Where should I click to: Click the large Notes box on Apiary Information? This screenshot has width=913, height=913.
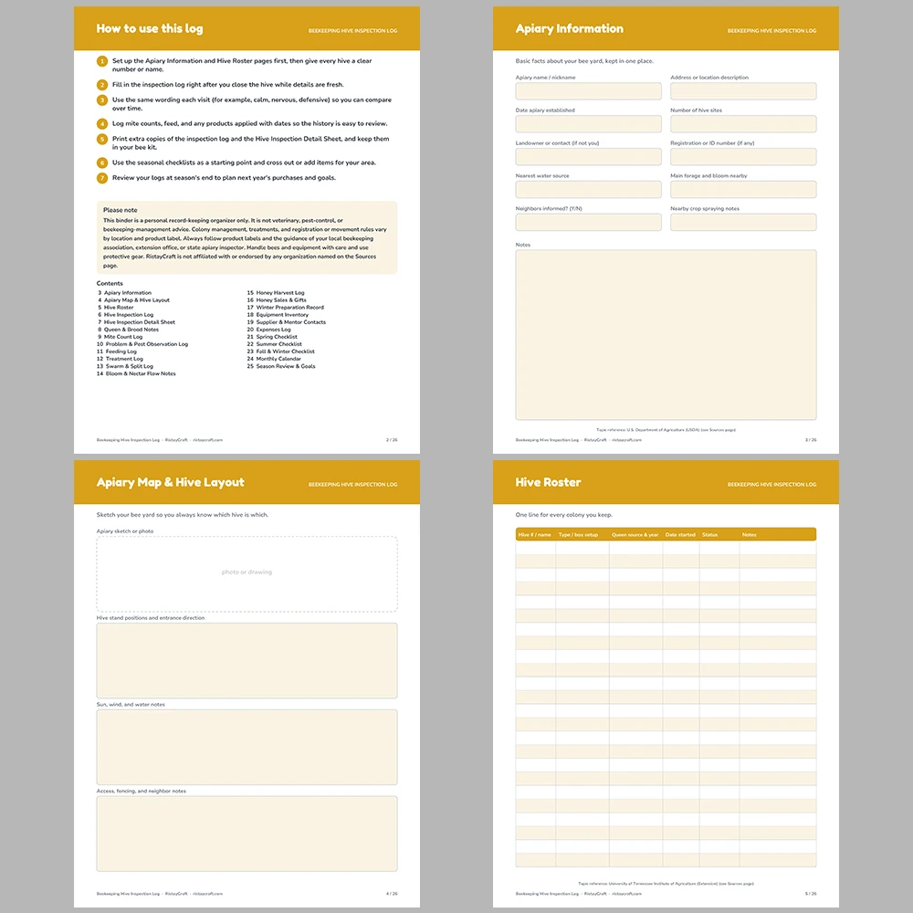coord(666,335)
